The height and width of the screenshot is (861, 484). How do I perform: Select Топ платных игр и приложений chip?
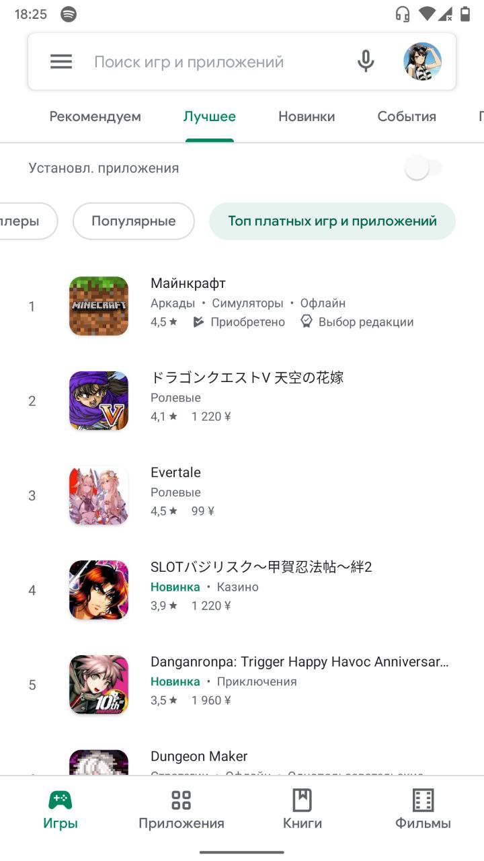tap(333, 221)
